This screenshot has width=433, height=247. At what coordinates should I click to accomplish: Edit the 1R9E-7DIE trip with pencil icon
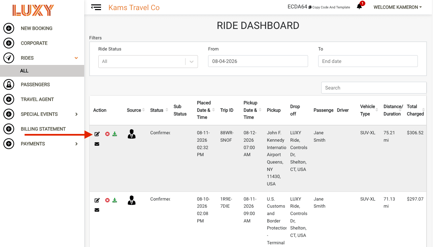tap(97, 200)
